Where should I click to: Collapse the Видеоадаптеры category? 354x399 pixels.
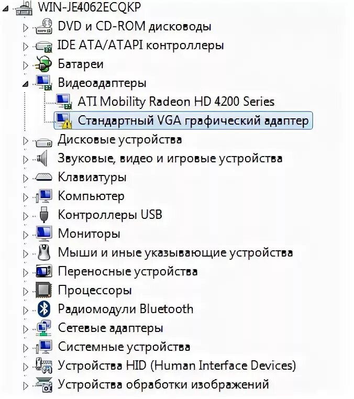tap(25, 84)
